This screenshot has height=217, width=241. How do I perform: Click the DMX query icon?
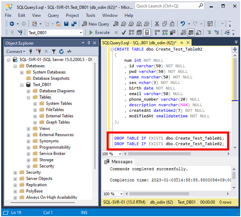(131, 24)
